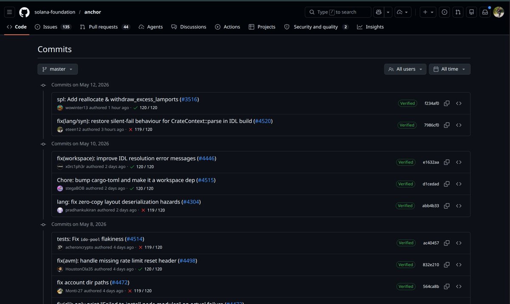The image size is (510, 304).
Task: Show Verified badge details for commit f234af0
Action: click(x=407, y=103)
